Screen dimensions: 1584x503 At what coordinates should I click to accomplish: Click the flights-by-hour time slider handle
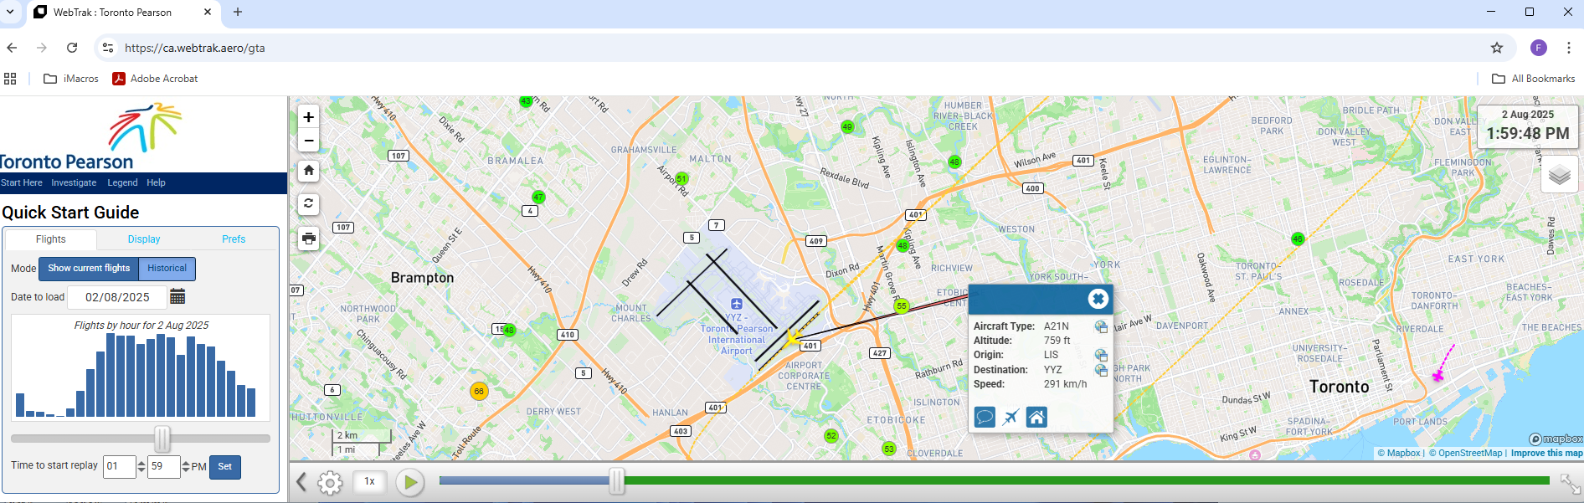(x=162, y=439)
